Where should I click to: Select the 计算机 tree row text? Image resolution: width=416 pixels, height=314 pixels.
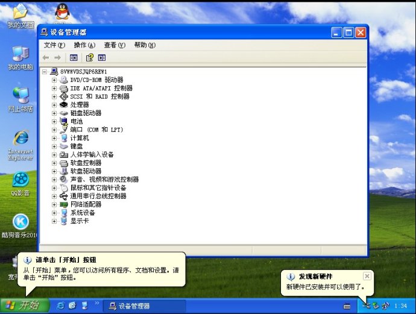[x=80, y=138]
